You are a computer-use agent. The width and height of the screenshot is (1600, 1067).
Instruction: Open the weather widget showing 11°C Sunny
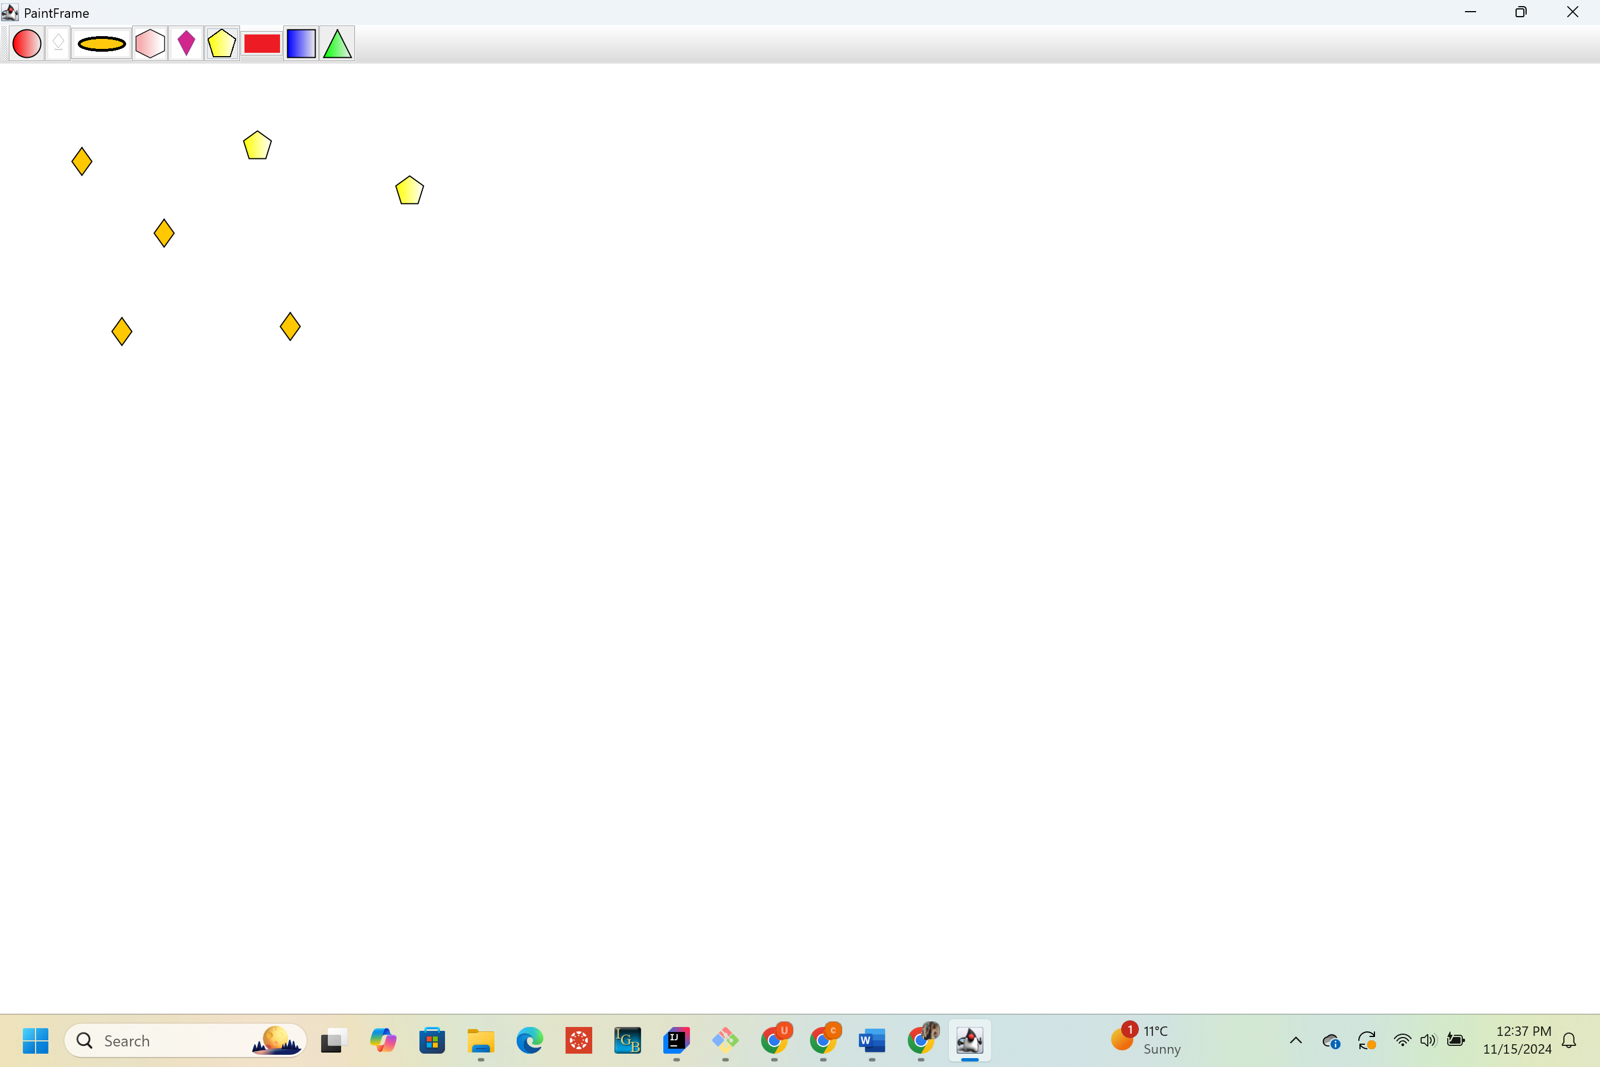(x=1147, y=1040)
